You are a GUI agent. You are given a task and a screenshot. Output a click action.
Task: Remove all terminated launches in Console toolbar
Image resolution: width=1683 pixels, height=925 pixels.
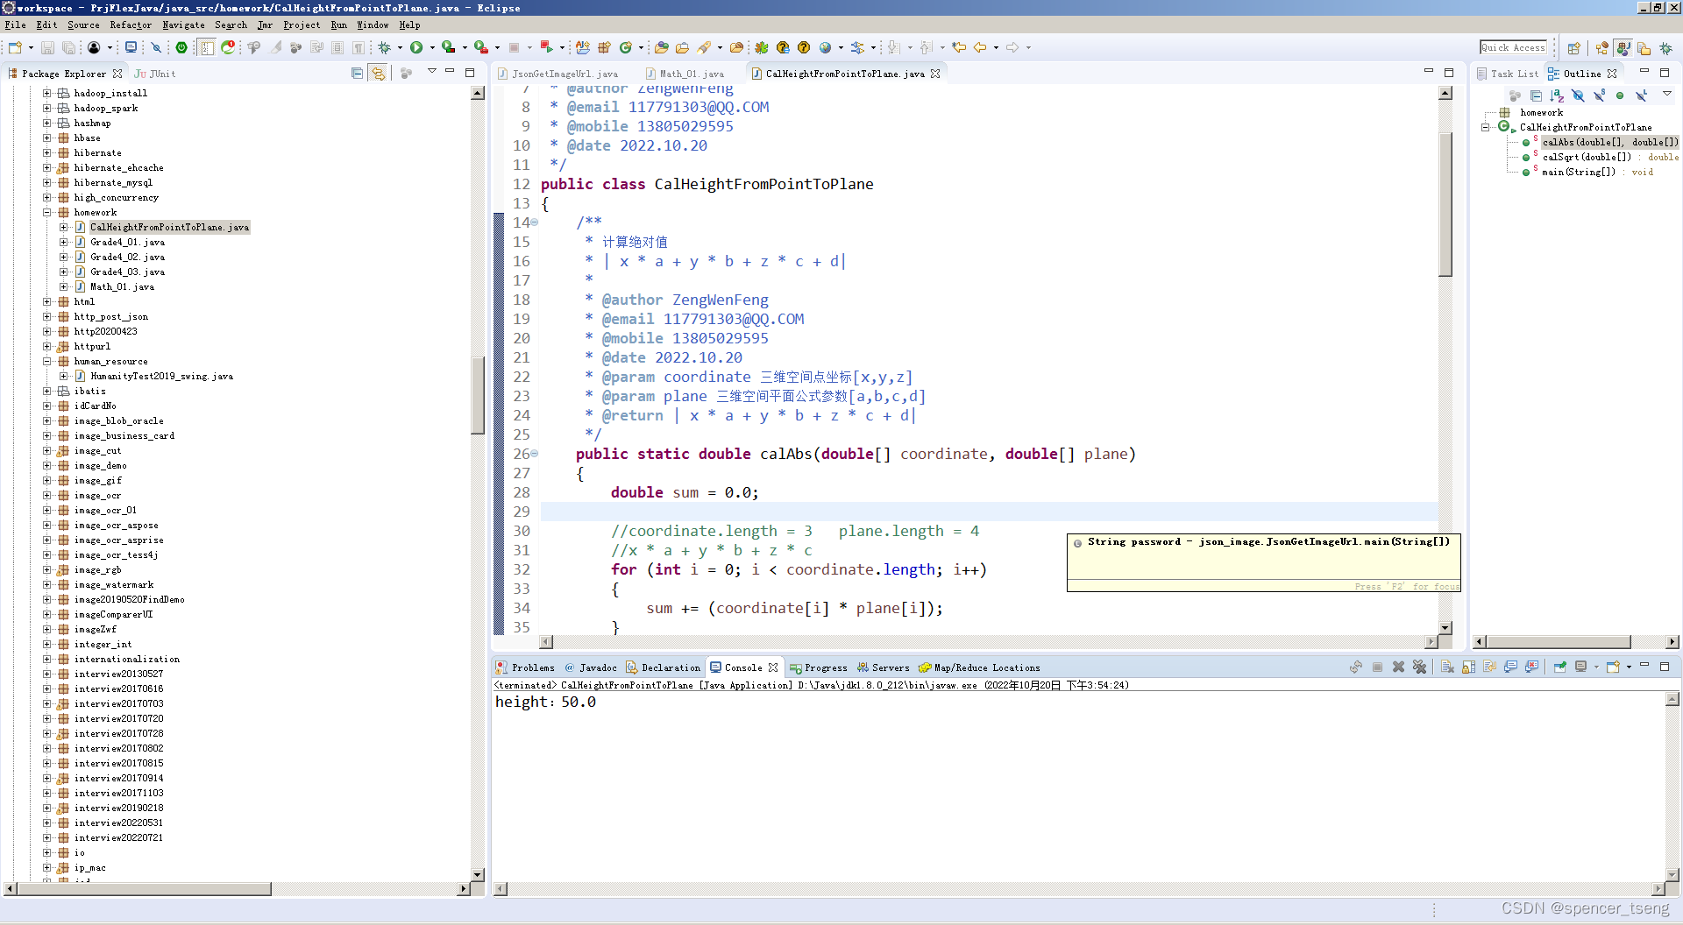click(1421, 667)
